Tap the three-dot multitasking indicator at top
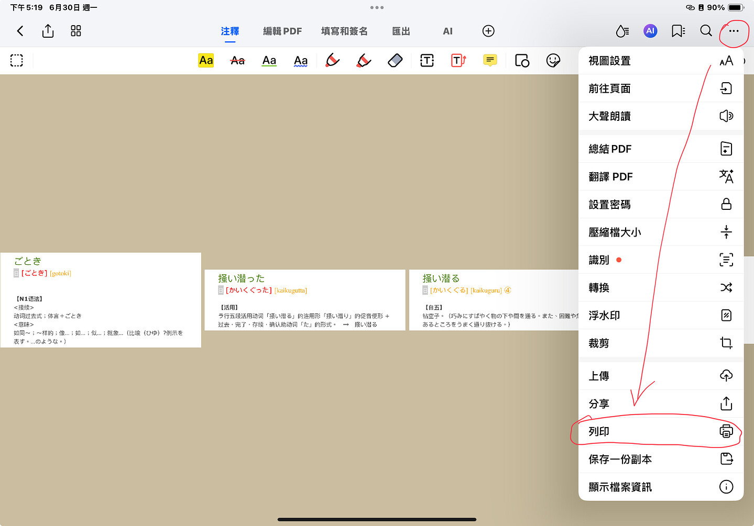This screenshot has height=526, width=754. [x=377, y=7]
